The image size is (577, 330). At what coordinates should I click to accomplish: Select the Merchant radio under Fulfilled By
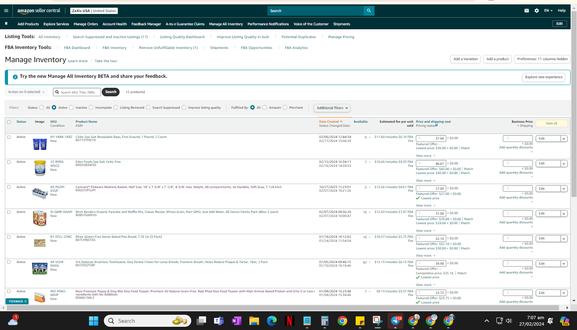[285, 107]
